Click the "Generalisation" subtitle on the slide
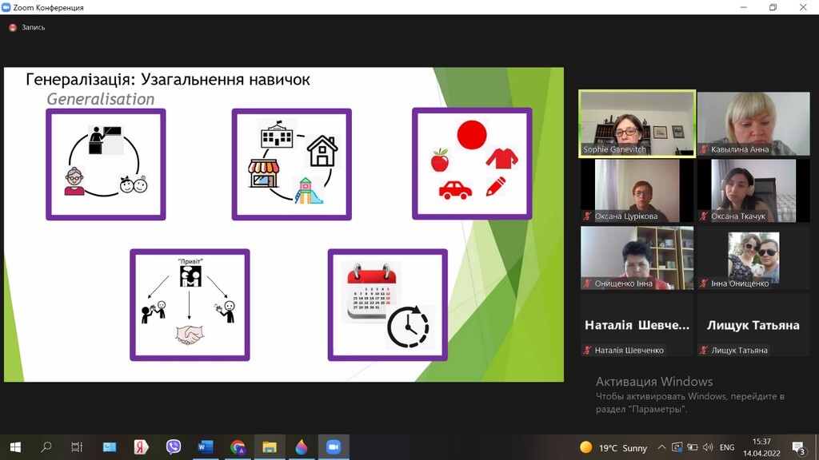Viewport: 819px width, 460px height. coord(100,98)
